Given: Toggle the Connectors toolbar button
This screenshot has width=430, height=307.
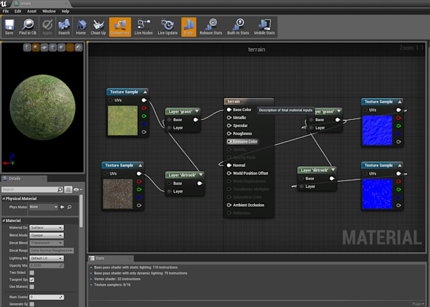Looking at the screenshot, I should pos(120,26).
